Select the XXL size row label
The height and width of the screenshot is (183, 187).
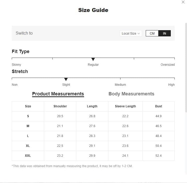[x=28, y=156]
